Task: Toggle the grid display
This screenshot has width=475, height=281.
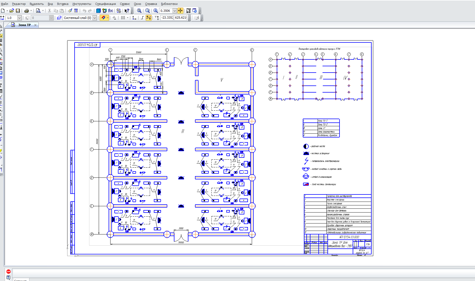Action: click(x=123, y=18)
